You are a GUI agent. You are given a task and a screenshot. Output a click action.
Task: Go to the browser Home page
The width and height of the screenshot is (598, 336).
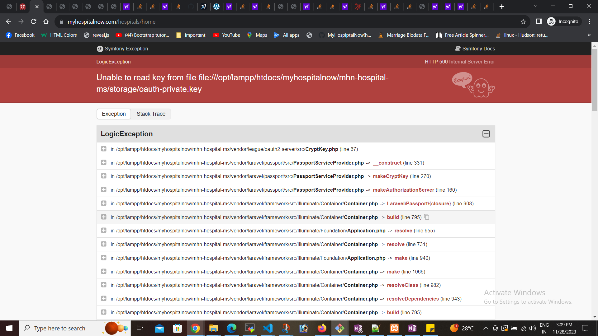tap(46, 21)
